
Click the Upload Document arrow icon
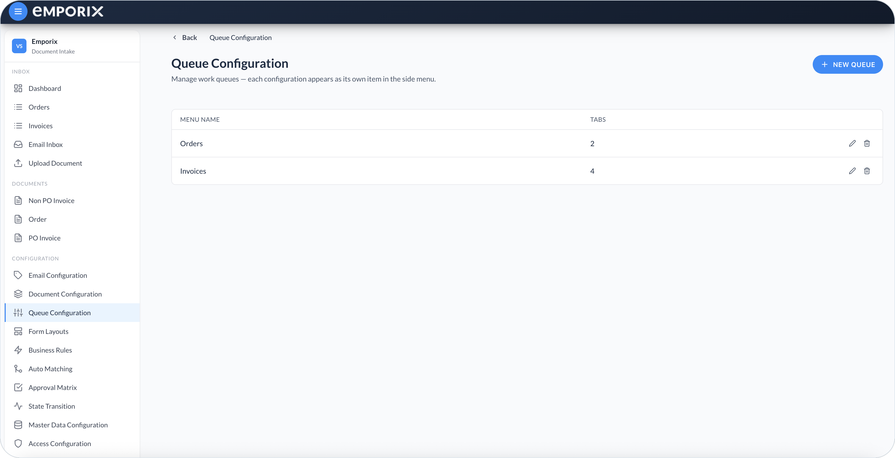click(x=18, y=163)
